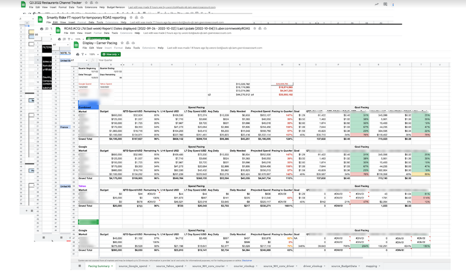Click move icon for Smartly Rider FT report
Viewport: 466px width, 272px height.
point(136,18)
